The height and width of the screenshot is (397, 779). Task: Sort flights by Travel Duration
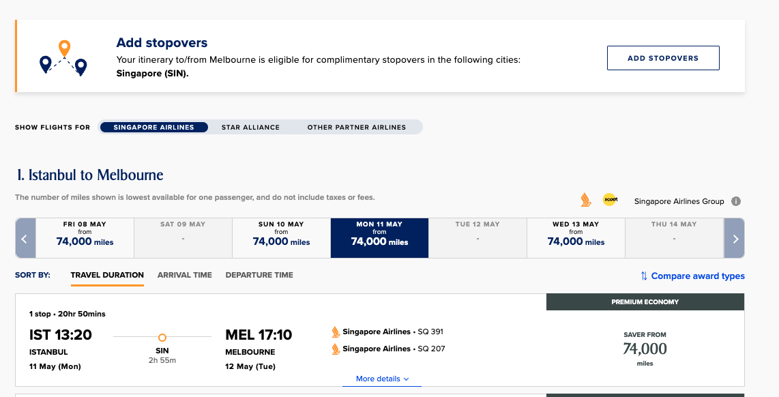107,275
